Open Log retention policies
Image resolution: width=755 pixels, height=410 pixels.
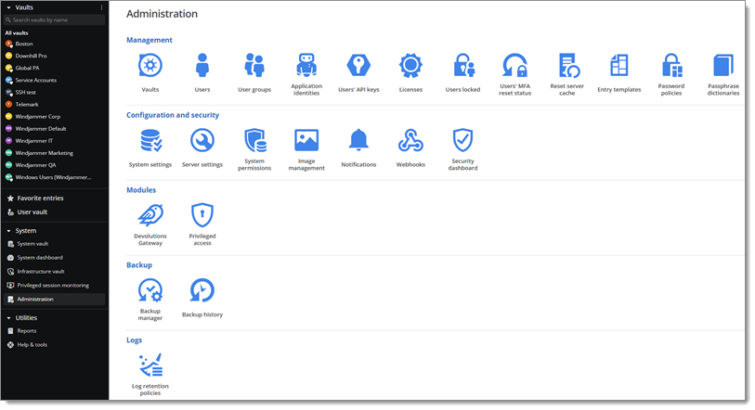[150, 364]
